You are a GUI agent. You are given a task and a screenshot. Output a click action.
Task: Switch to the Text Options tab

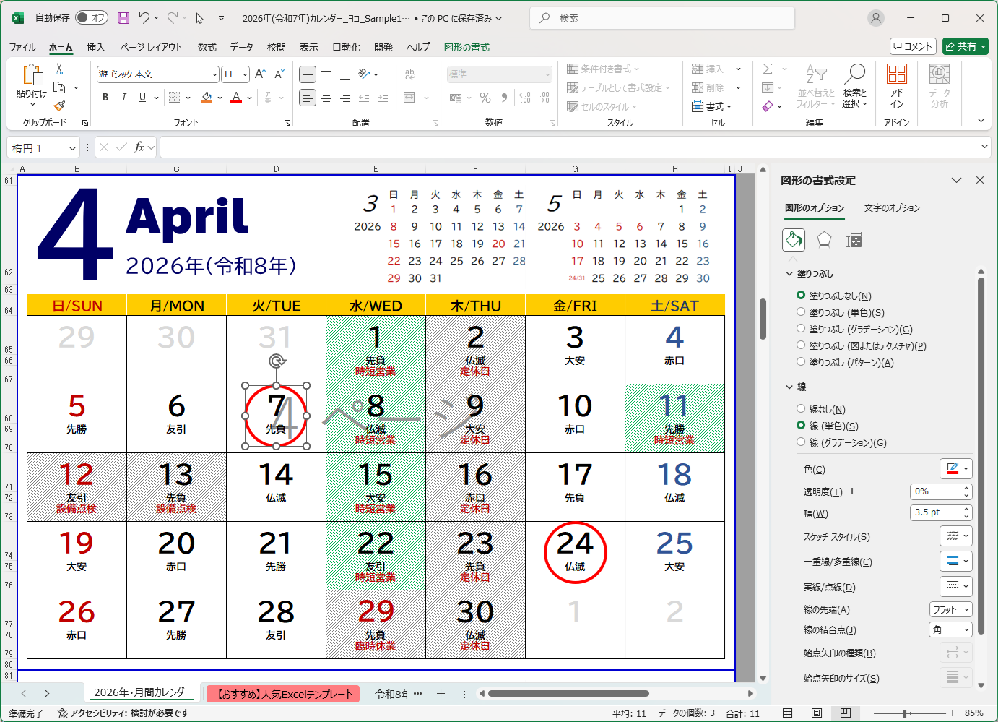coord(892,208)
